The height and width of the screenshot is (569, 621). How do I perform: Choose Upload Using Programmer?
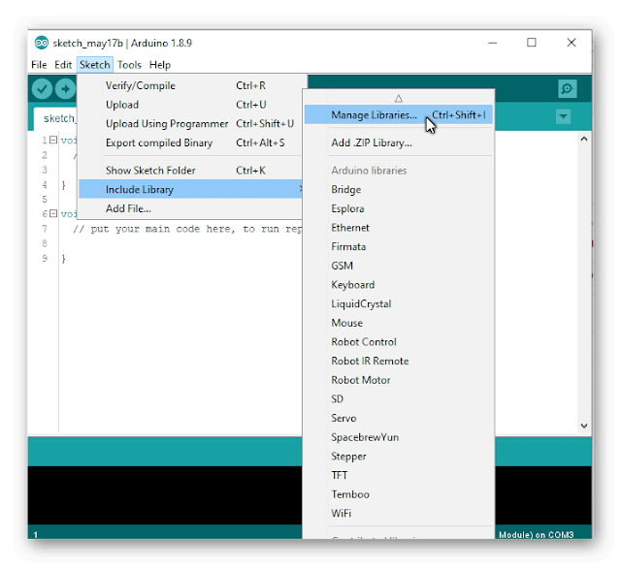[192, 123]
